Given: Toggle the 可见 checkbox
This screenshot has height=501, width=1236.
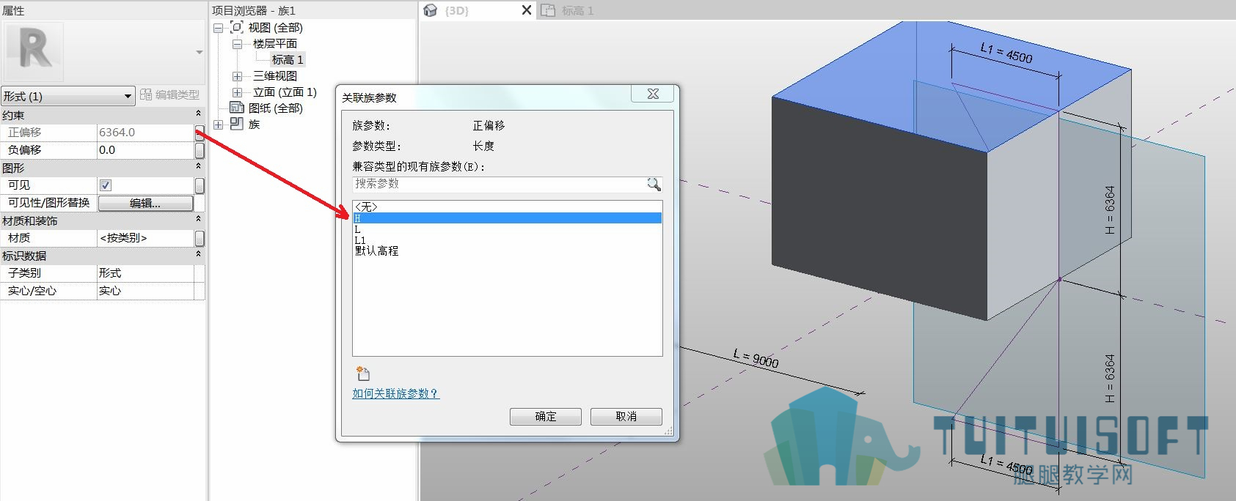Looking at the screenshot, I should tap(106, 185).
